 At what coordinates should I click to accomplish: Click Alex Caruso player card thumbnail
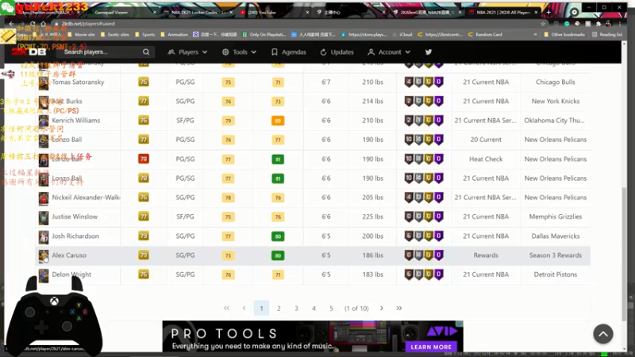pyautogui.click(x=44, y=255)
